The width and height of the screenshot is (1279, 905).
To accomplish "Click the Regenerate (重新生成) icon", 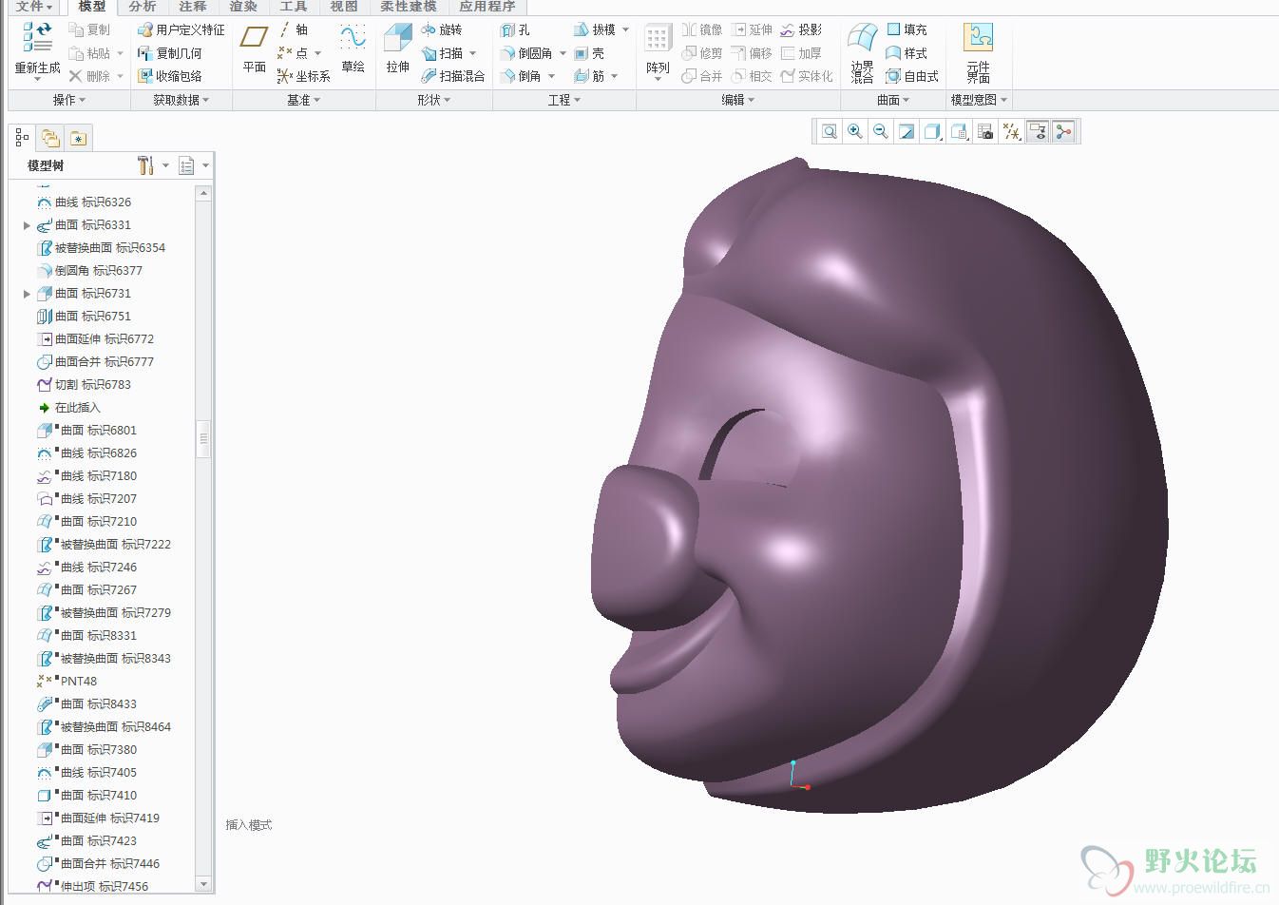I will (38, 38).
